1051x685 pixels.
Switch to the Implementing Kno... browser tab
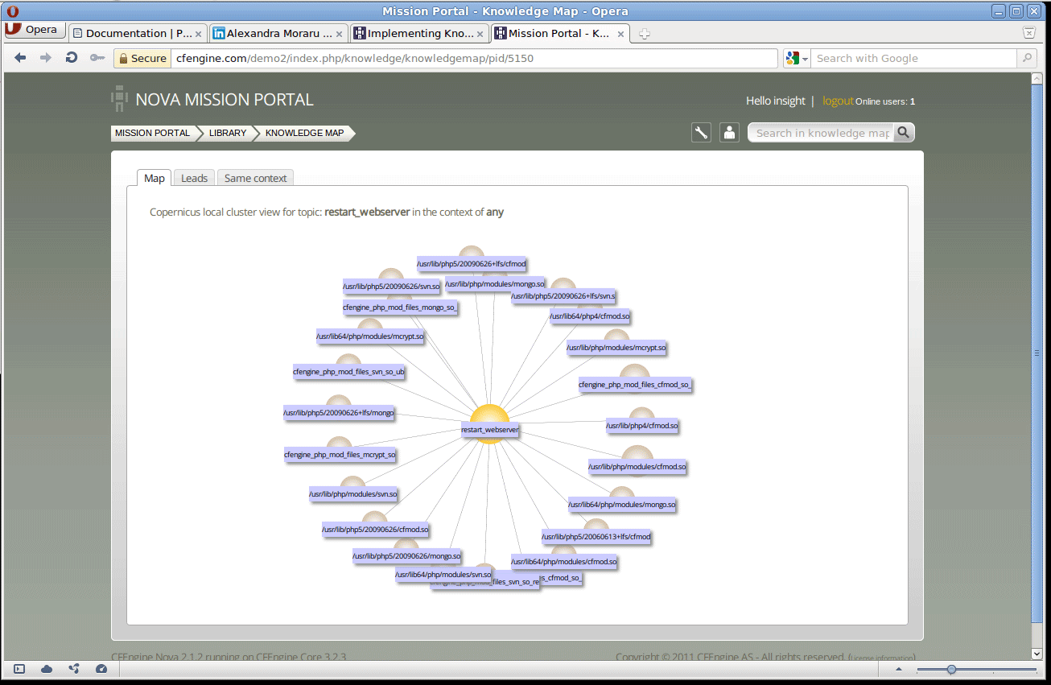(x=418, y=33)
